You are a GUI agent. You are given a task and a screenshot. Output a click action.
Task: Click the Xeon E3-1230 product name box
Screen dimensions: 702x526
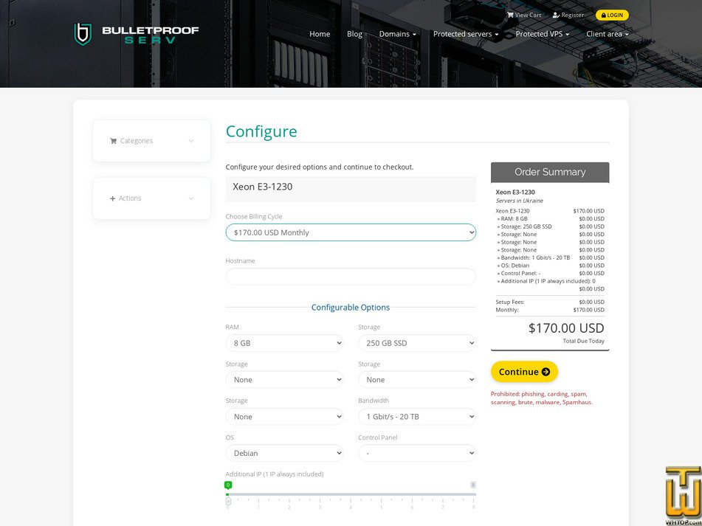[351, 189]
